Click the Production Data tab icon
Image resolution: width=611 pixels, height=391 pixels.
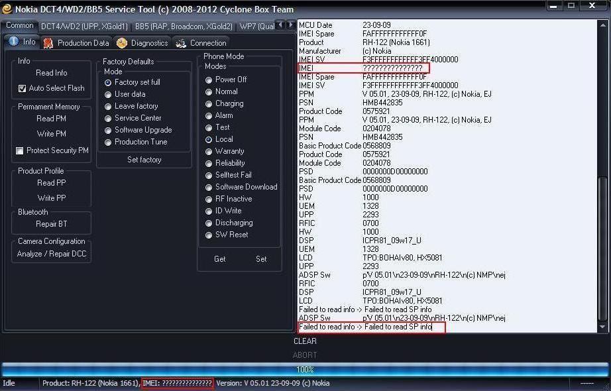[x=48, y=43]
